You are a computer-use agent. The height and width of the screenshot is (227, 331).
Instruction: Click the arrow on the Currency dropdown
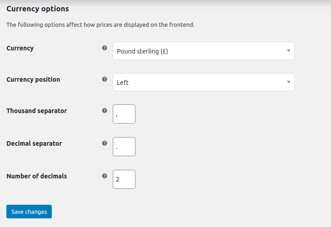click(x=288, y=51)
